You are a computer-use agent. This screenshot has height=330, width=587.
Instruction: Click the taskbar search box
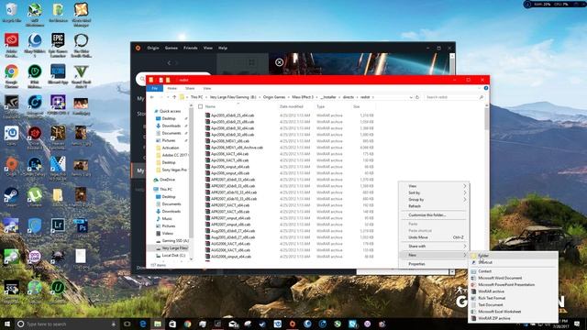click(x=66, y=324)
